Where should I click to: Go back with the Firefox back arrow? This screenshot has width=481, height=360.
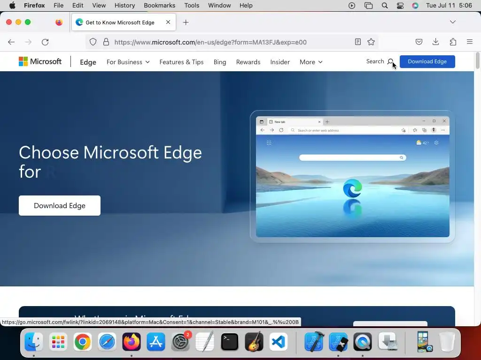point(11,42)
